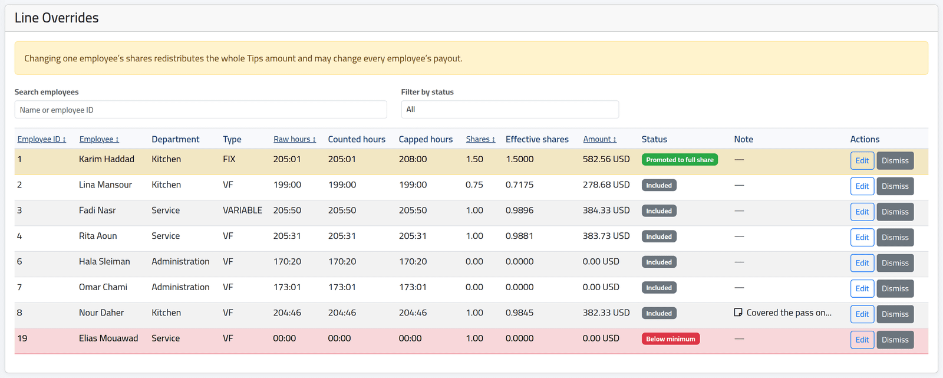
Task: Edit Omar Chami's line
Action: tap(862, 288)
